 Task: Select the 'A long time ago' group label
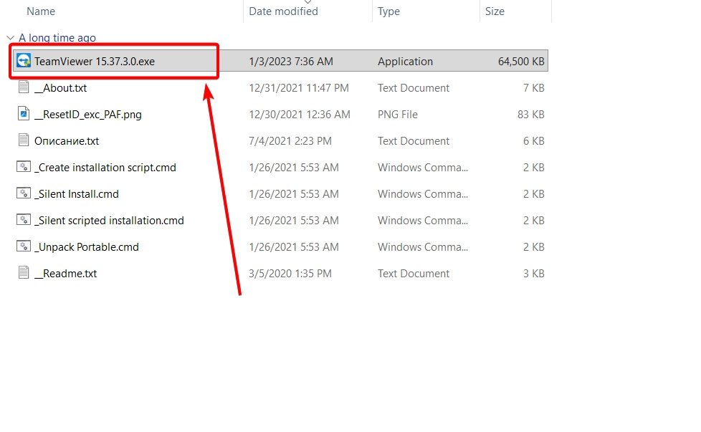(x=57, y=38)
